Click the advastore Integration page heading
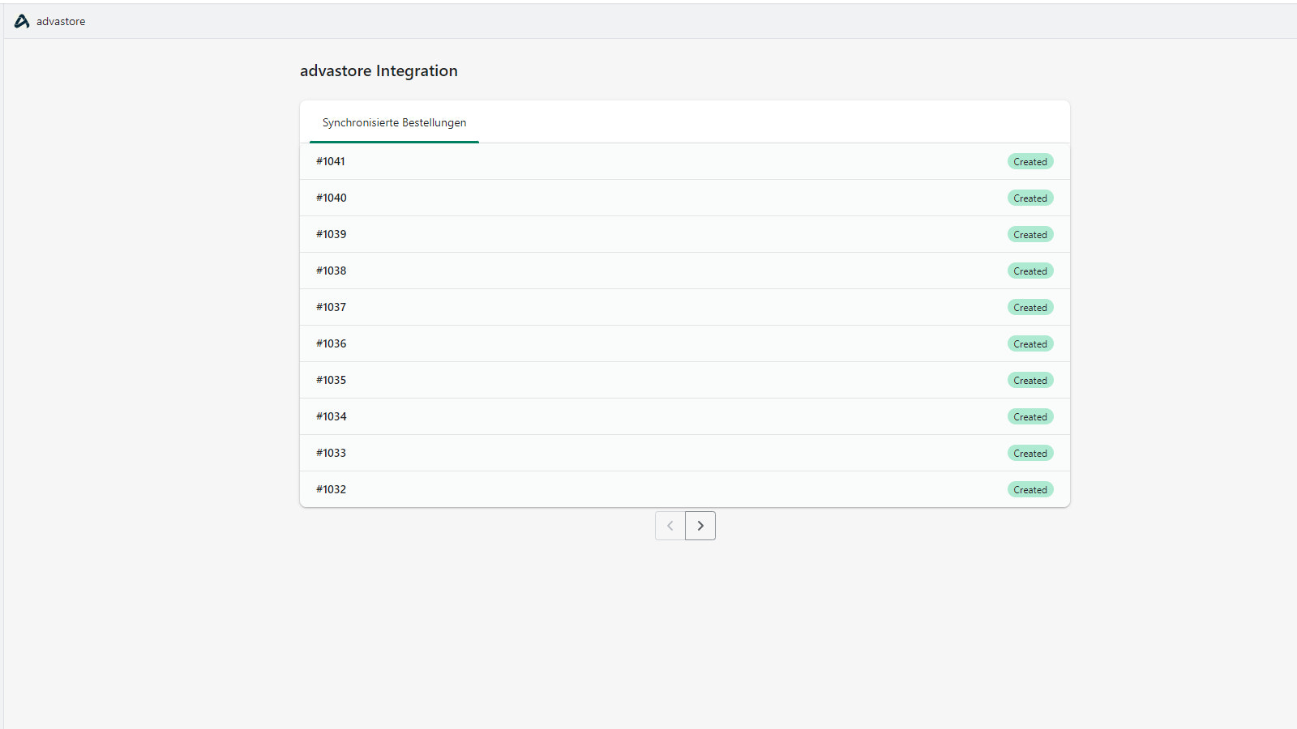Image resolution: width=1297 pixels, height=729 pixels. tap(379, 71)
